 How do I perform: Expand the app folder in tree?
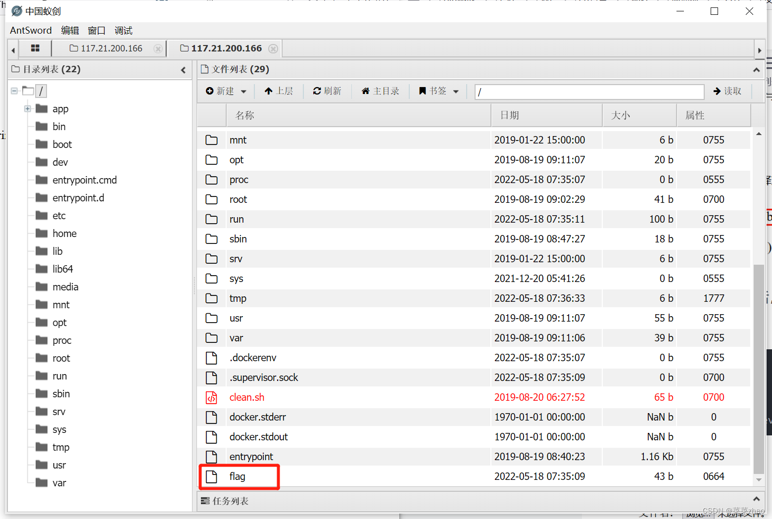click(x=28, y=109)
